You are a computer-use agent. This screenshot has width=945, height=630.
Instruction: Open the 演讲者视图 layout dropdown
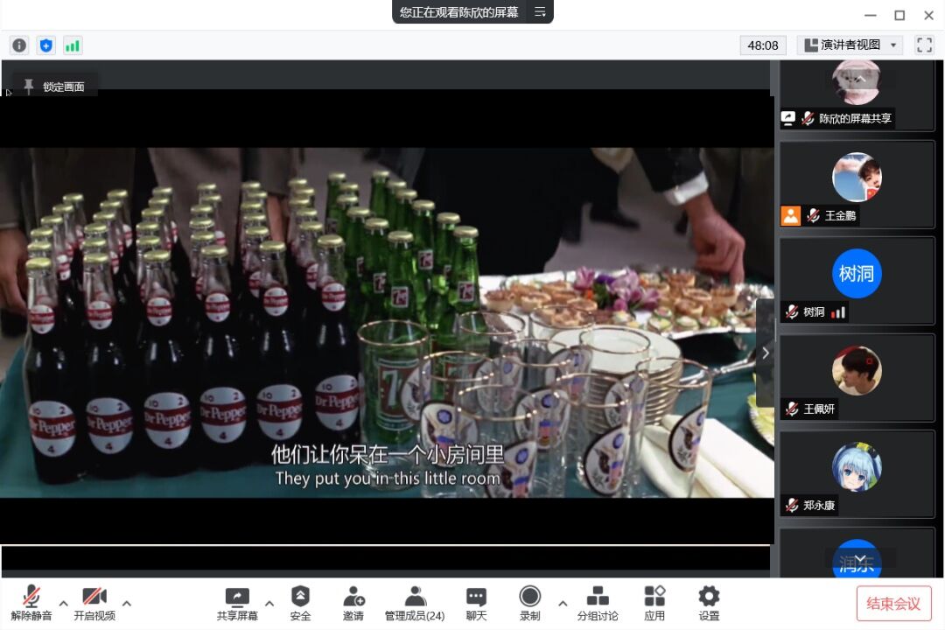[x=850, y=45]
